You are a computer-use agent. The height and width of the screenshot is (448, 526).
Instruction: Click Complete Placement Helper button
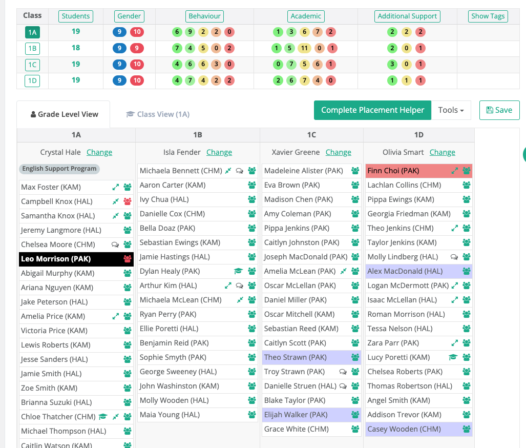(x=372, y=110)
